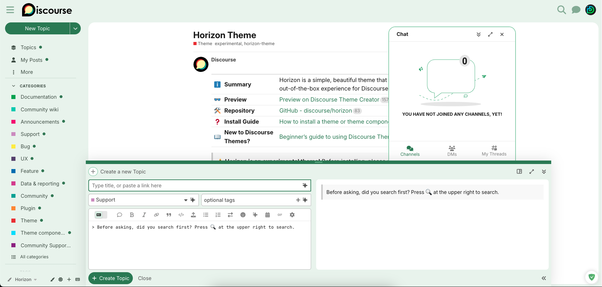
Task: Collapse the Categories sidebar section
Action: pyautogui.click(x=14, y=86)
